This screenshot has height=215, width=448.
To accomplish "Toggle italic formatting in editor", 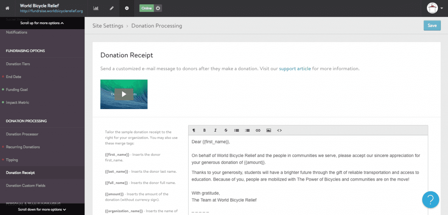I will (215, 130).
